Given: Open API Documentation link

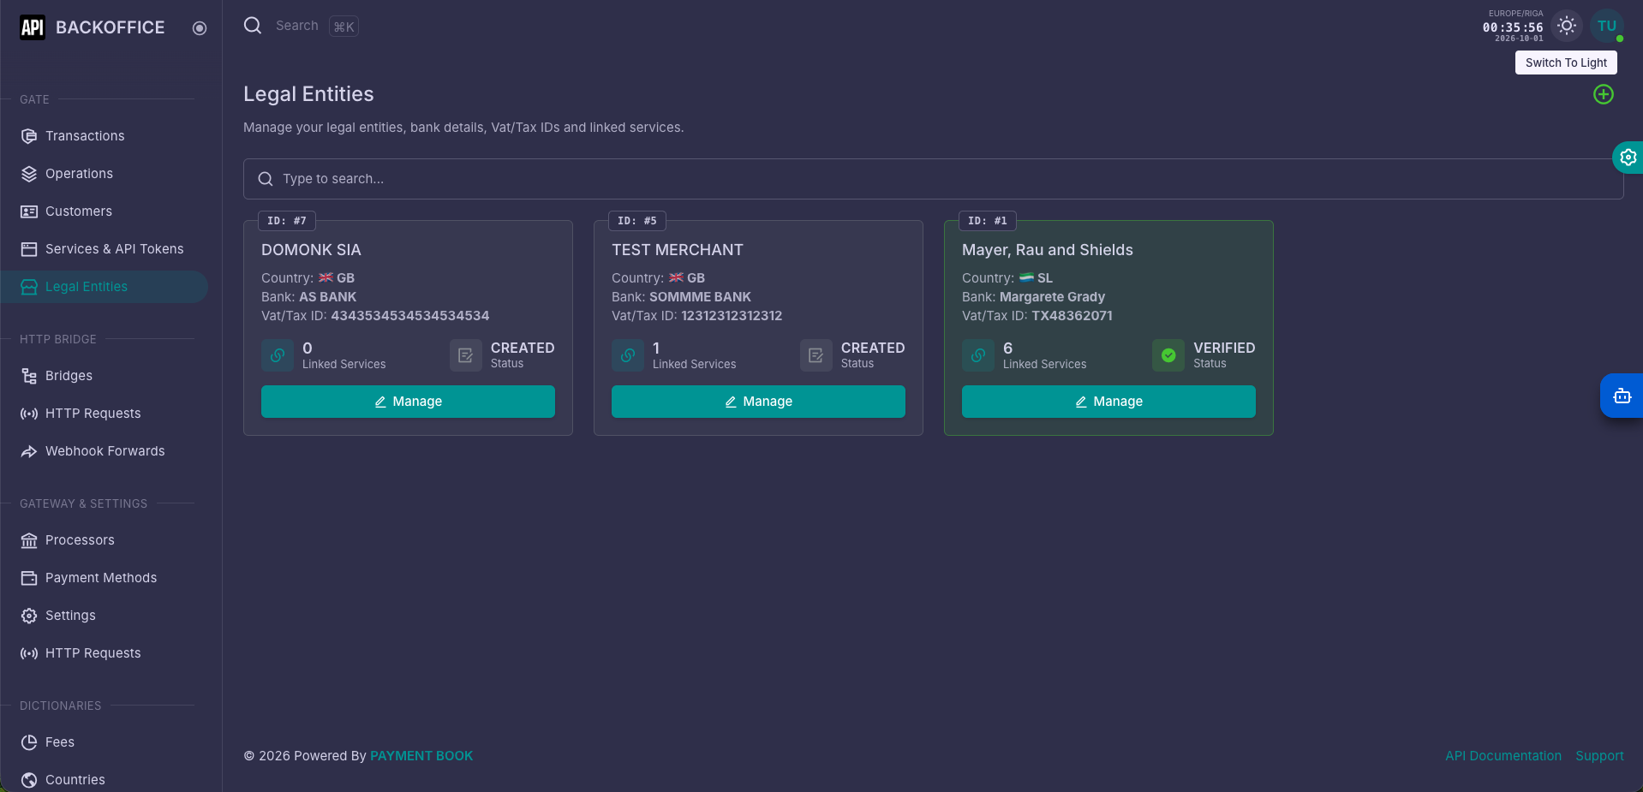Looking at the screenshot, I should pos(1503,756).
